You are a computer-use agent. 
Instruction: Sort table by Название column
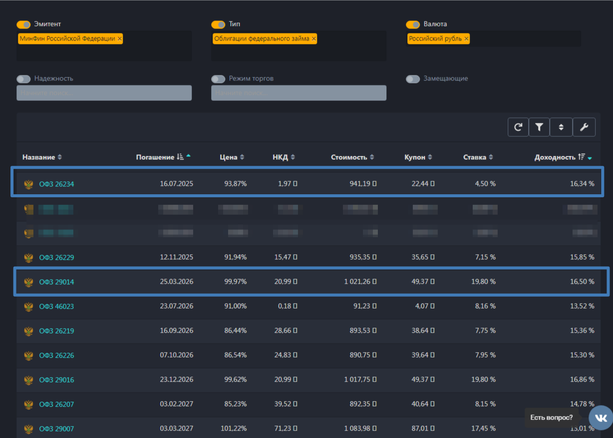(42, 157)
